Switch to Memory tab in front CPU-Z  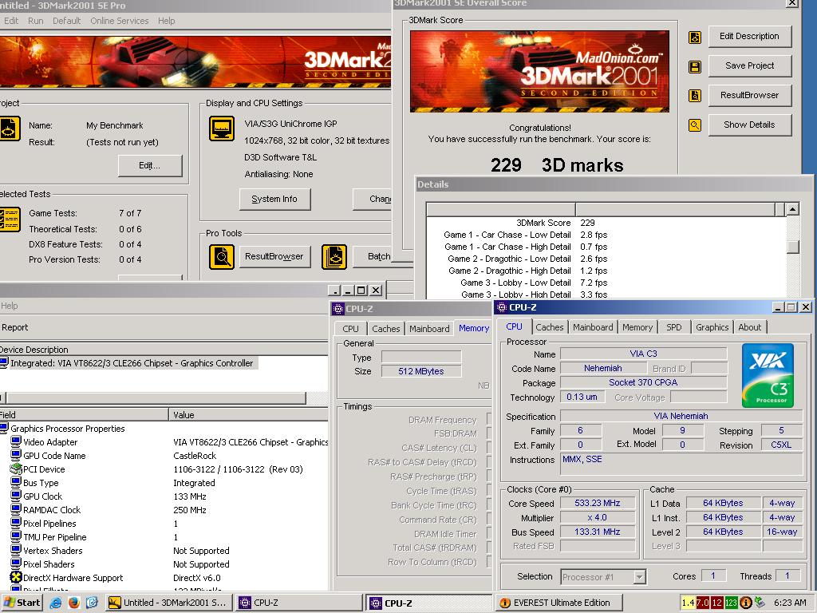click(x=637, y=327)
